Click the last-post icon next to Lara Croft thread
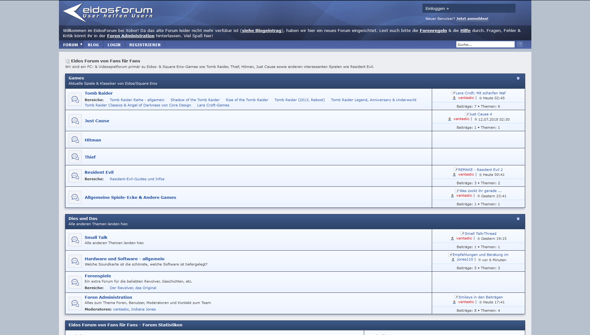The height and width of the screenshot is (335, 590). click(453, 93)
